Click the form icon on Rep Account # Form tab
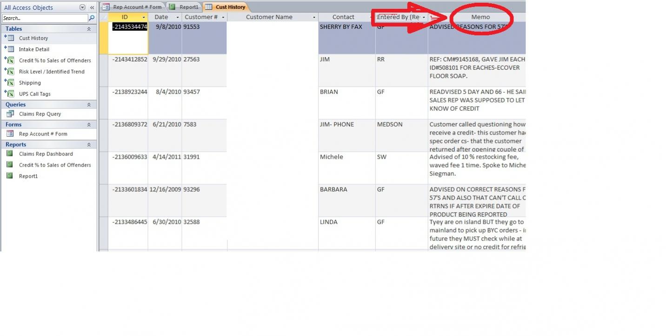 106,7
